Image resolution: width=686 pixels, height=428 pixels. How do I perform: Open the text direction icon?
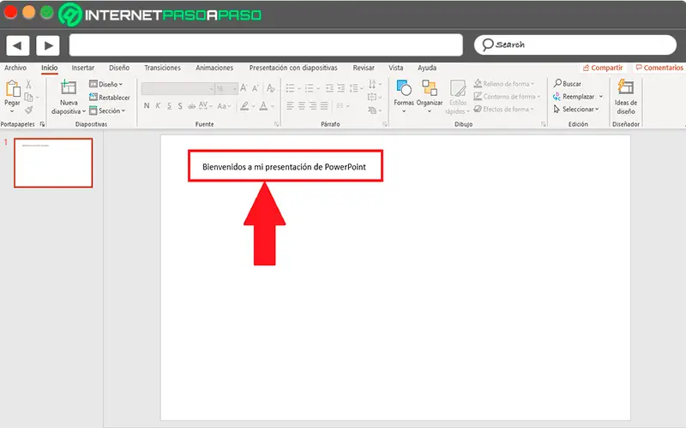point(372,84)
